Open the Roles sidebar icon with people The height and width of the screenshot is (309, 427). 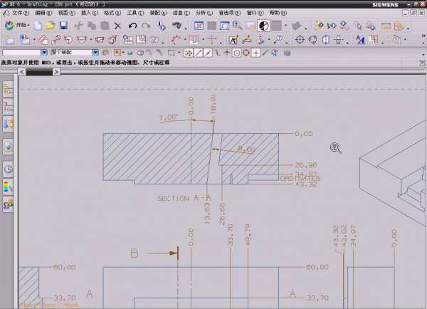pos(9,206)
